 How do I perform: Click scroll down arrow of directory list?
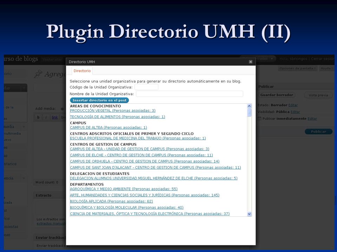[x=249, y=214]
